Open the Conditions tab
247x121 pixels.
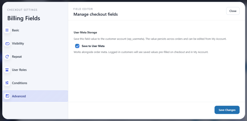(35, 83)
